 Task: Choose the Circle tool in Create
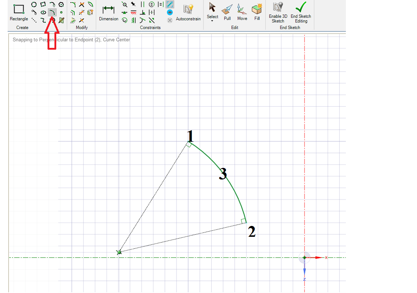(x=34, y=4)
